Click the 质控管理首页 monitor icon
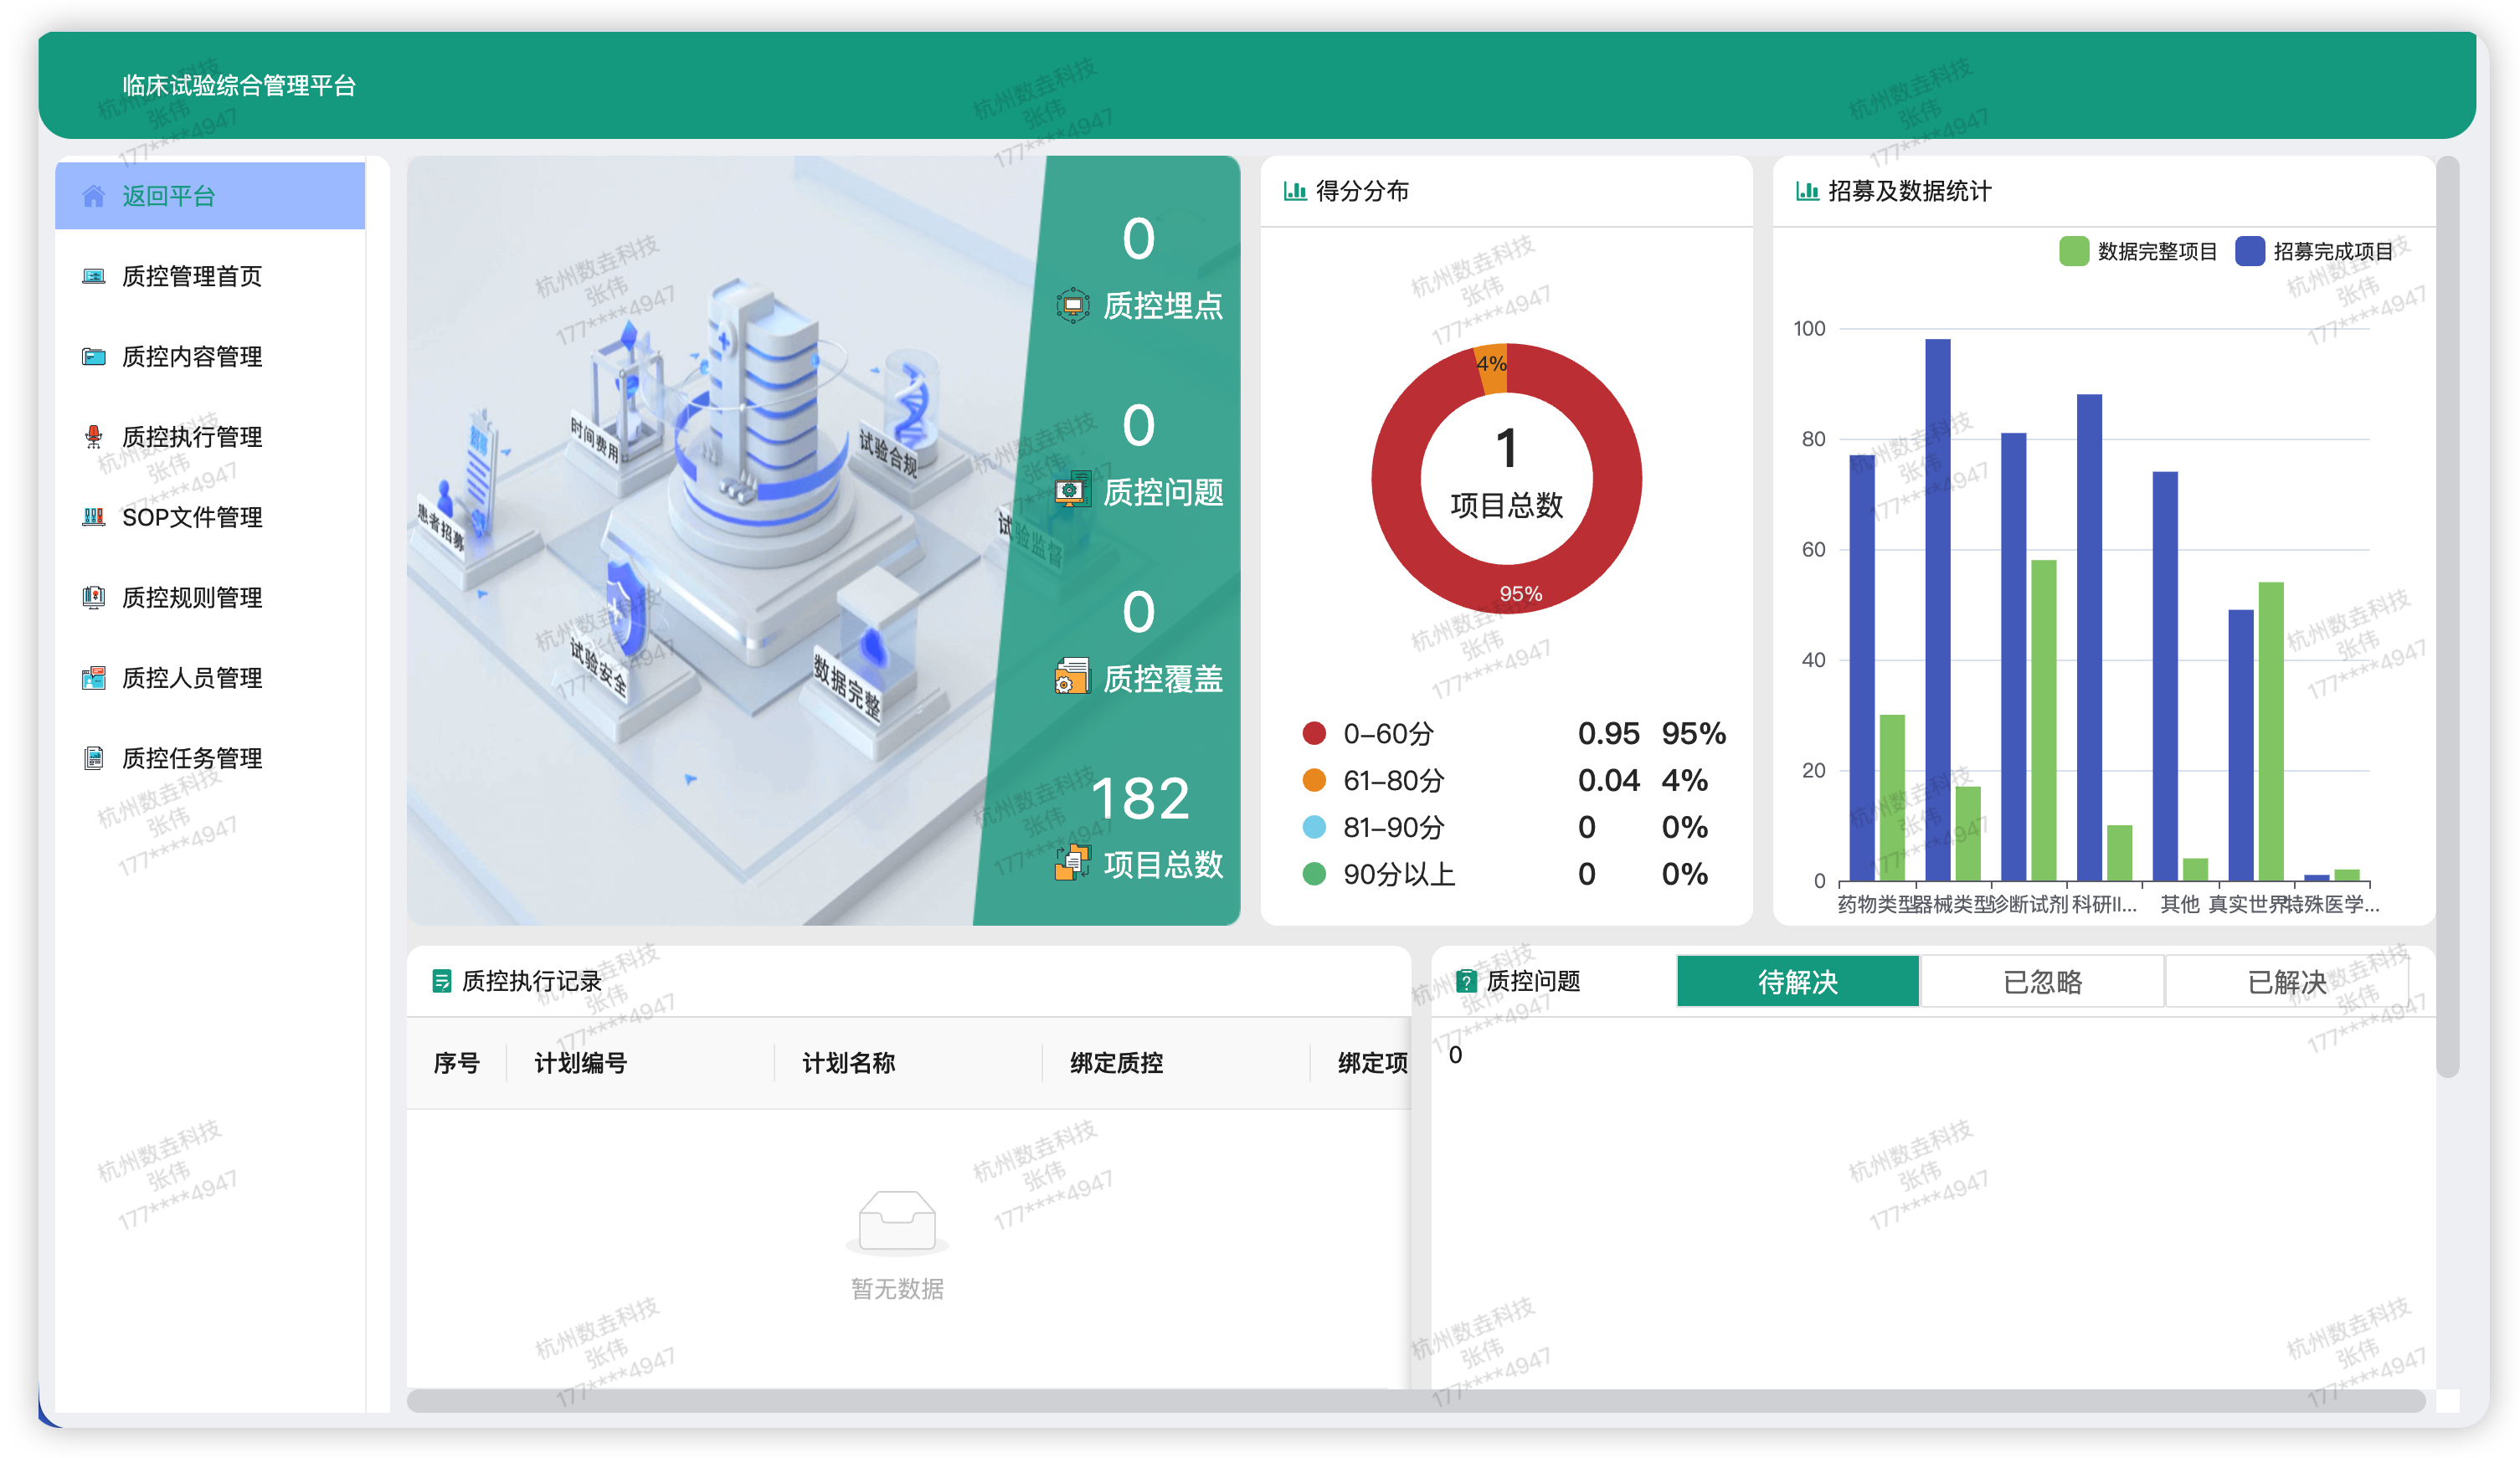Image resolution: width=2520 pixels, height=1458 pixels. pos(93,276)
